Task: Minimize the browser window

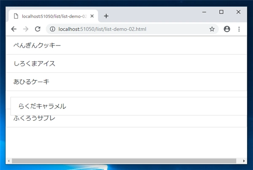Action: (204, 12)
